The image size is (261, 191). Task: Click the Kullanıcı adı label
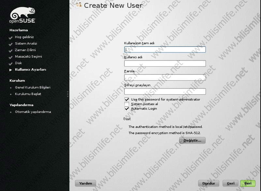(133, 57)
